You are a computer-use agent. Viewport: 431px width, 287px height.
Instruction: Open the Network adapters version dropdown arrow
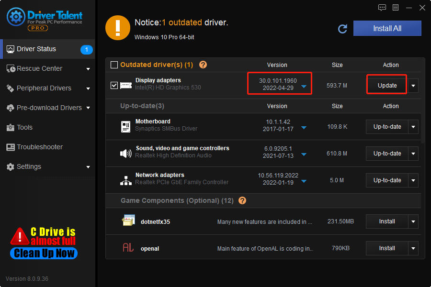click(x=304, y=181)
